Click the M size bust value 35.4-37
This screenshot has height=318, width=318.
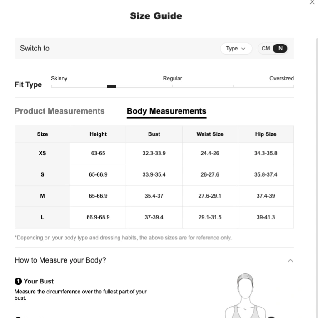pyautogui.click(x=154, y=196)
